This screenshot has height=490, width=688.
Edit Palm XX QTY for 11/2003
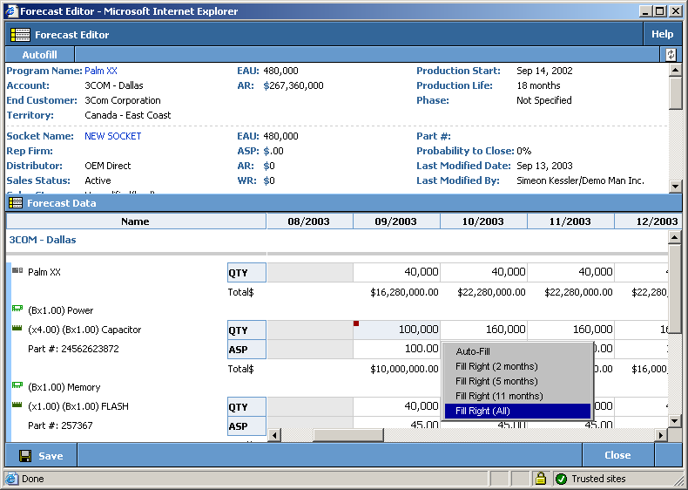pos(570,273)
